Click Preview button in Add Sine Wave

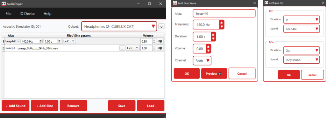pos(214,73)
